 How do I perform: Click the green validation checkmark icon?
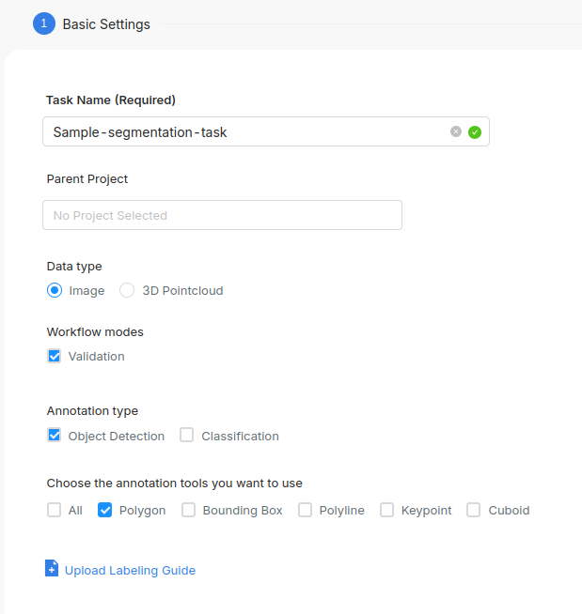point(475,132)
